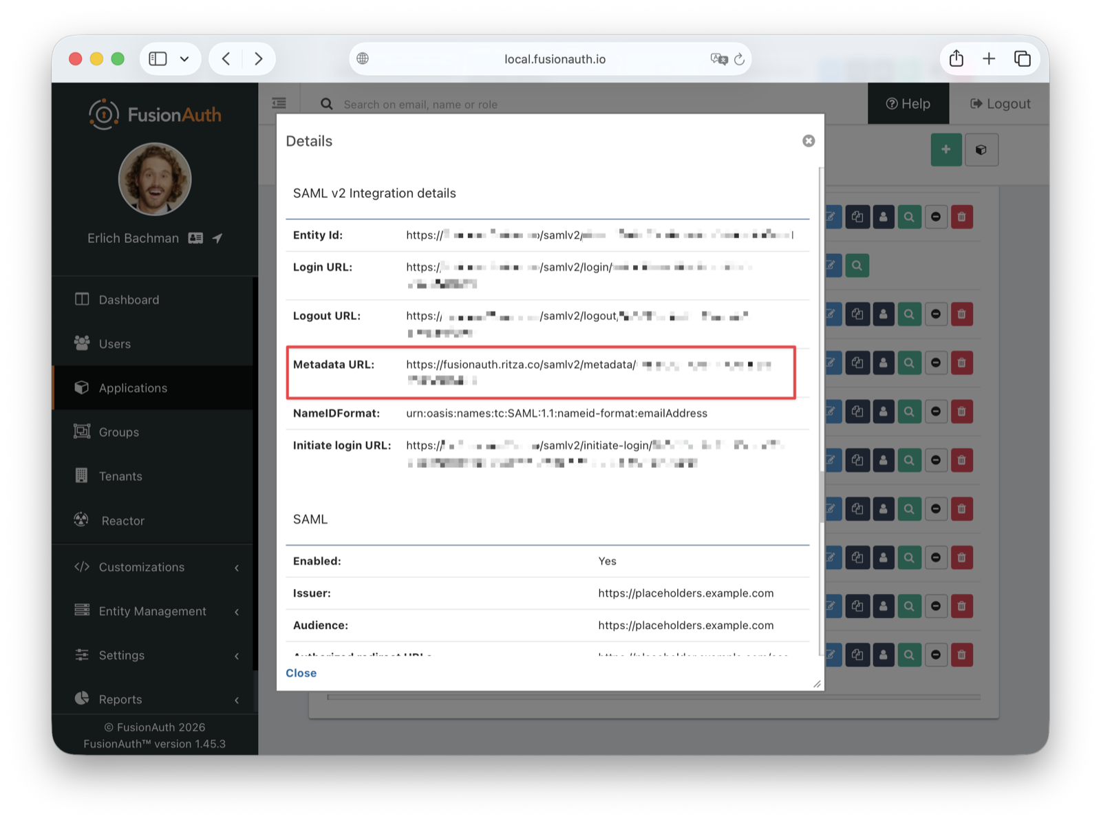Image resolution: width=1101 pixels, height=823 pixels.
Task: Close the Details dialog with X icon
Action: pos(809,140)
